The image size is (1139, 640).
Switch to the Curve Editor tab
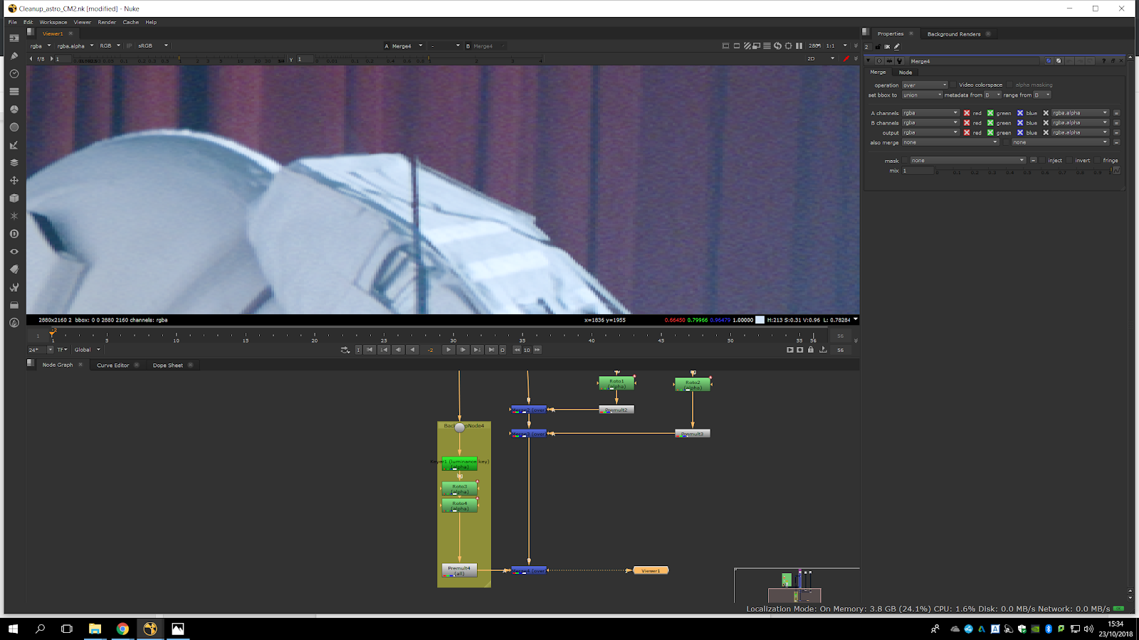[113, 366]
